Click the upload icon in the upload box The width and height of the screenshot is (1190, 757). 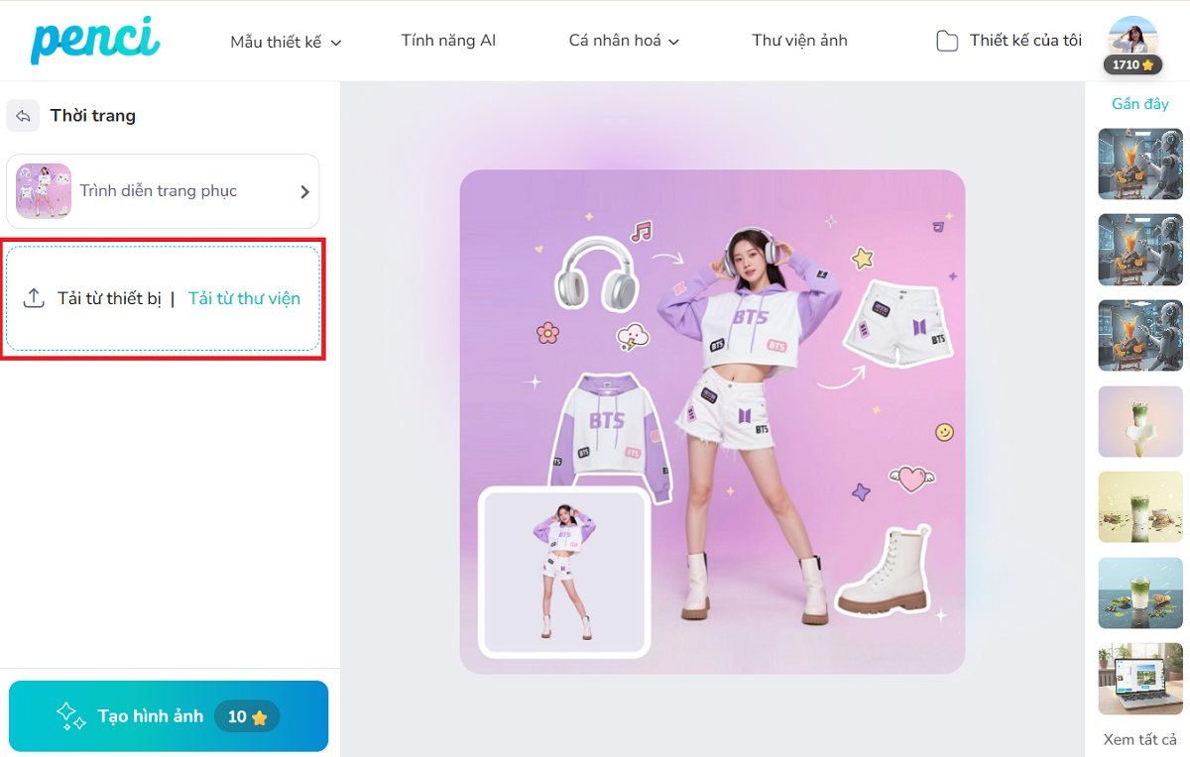pos(34,298)
